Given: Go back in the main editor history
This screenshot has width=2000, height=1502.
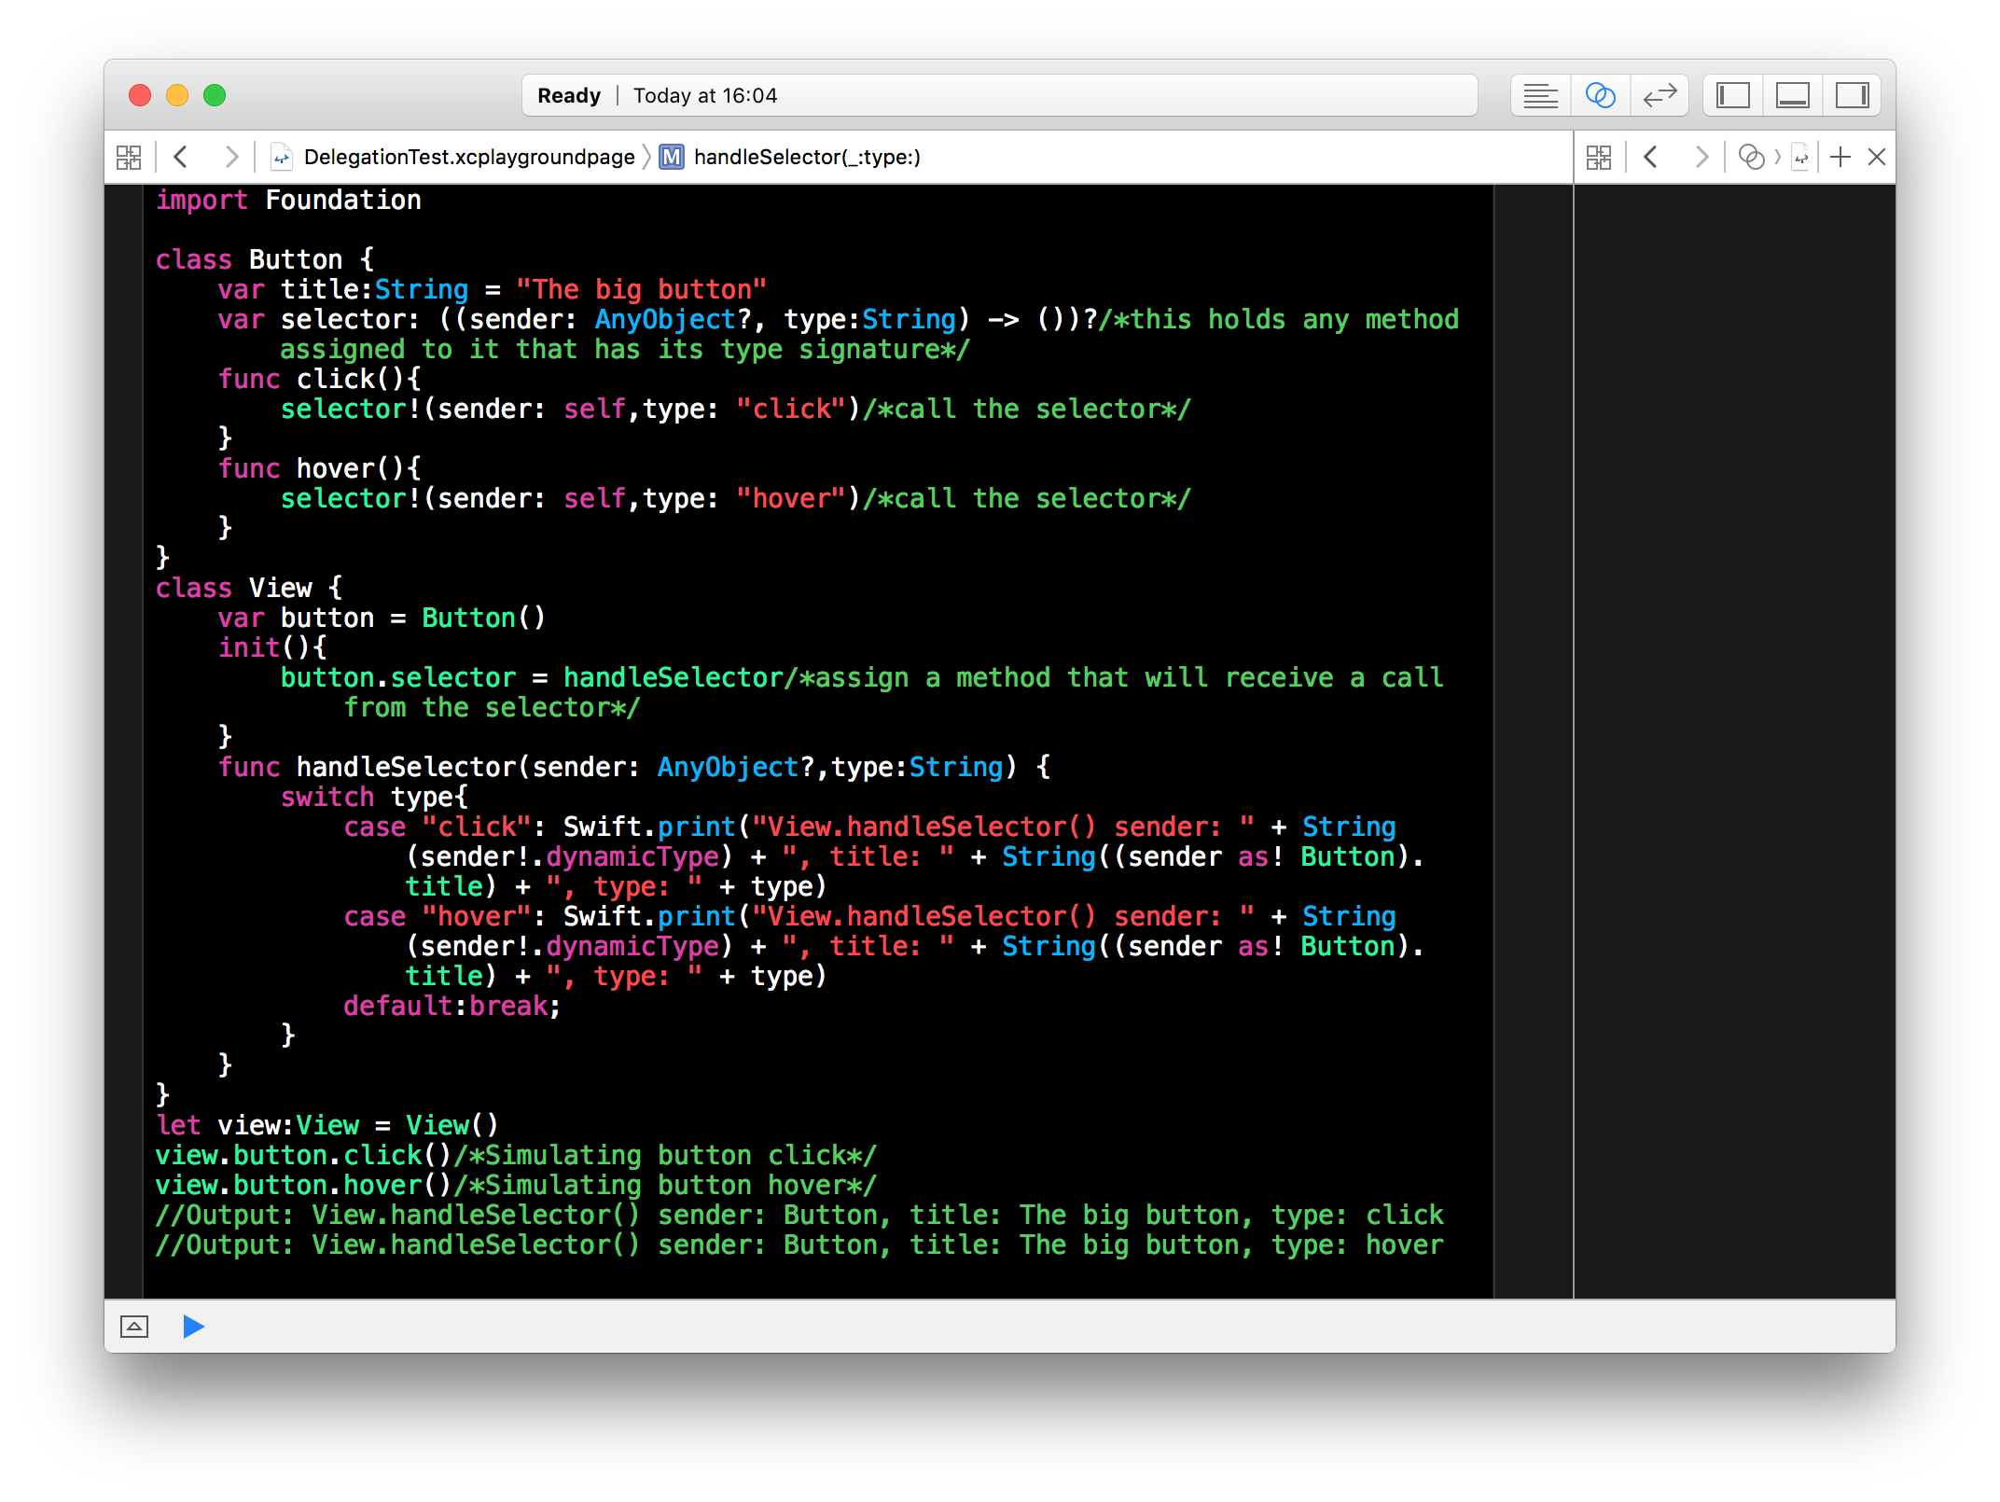Looking at the screenshot, I should coord(182,157).
